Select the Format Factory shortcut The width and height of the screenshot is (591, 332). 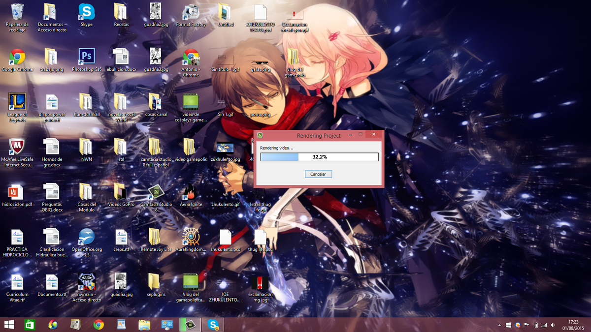click(x=191, y=14)
